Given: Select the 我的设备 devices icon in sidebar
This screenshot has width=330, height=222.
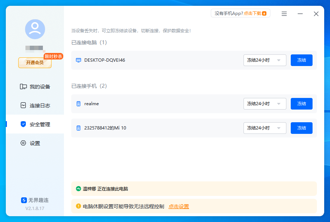Looking at the screenshot, I should coord(23,86).
